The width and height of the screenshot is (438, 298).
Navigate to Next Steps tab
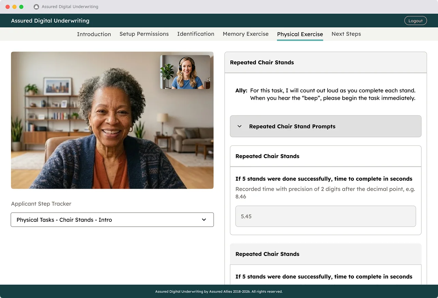click(x=346, y=34)
